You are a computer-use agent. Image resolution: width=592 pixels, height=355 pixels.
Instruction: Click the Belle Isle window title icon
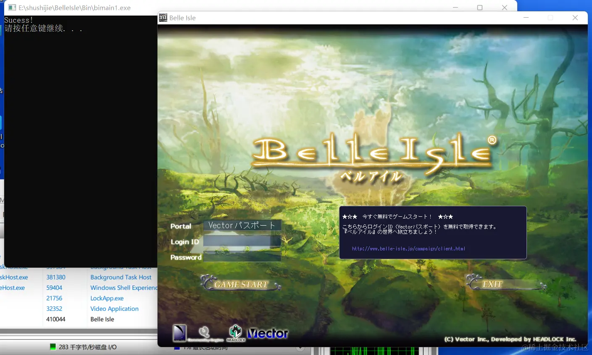[x=163, y=18]
